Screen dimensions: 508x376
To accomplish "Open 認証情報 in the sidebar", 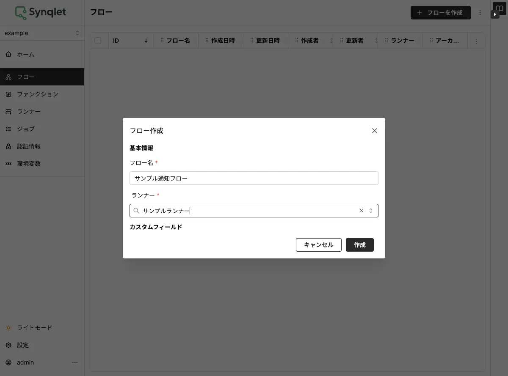I will click(x=42, y=146).
